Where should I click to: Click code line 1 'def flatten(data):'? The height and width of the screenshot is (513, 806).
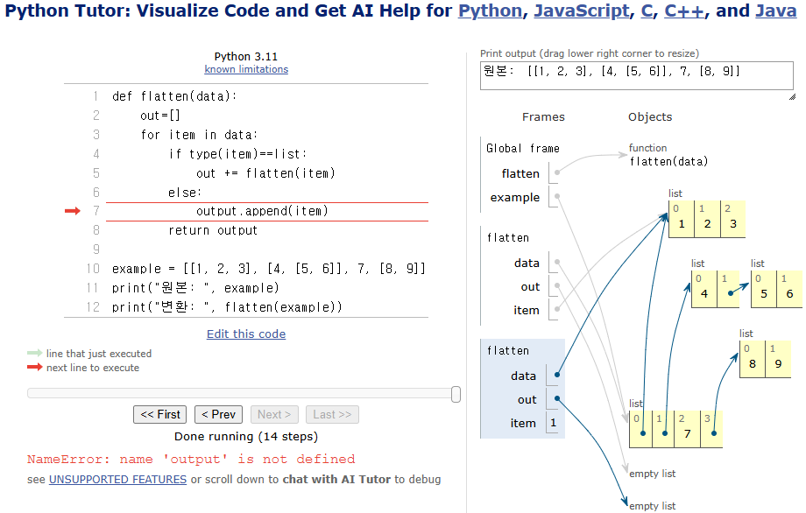(x=174, y=96)
